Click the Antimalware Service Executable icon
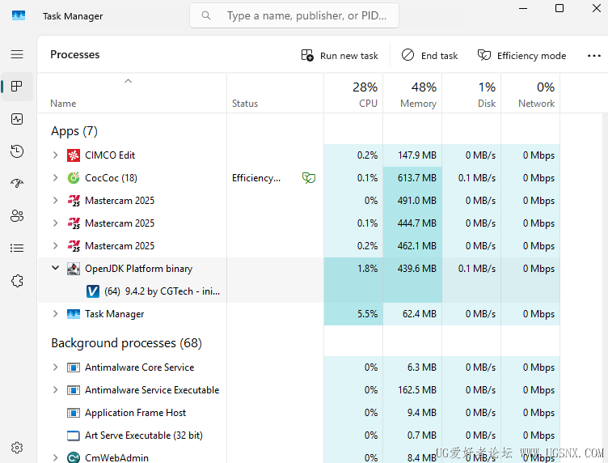This screenshot has width=608, height=463. click(74, 390)
